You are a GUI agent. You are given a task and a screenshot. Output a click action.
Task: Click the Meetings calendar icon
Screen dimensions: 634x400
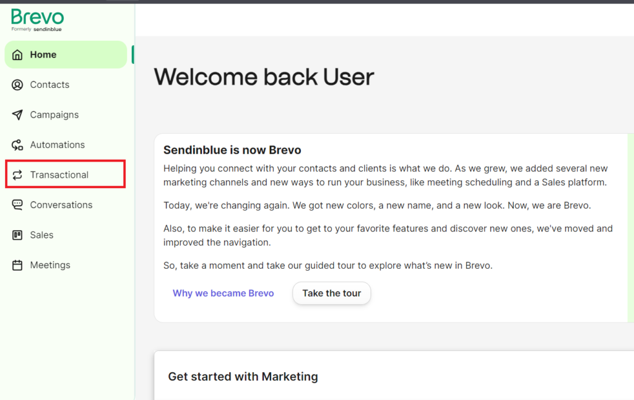(x=17, y=265)
